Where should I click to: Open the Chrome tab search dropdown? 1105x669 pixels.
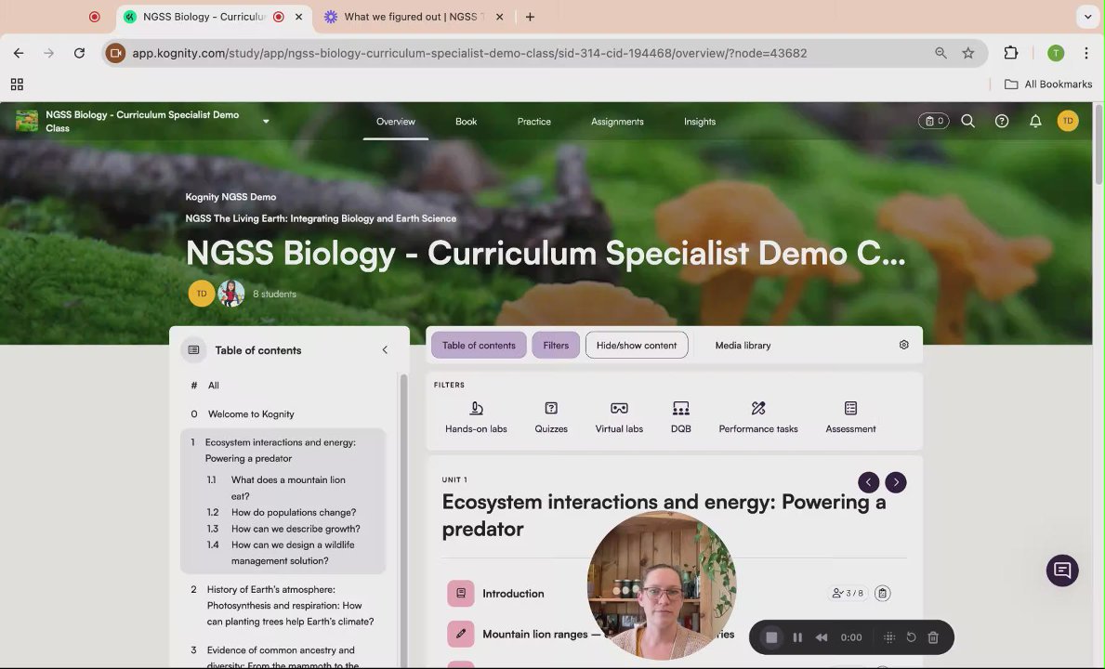click(x=1087, y=17)
